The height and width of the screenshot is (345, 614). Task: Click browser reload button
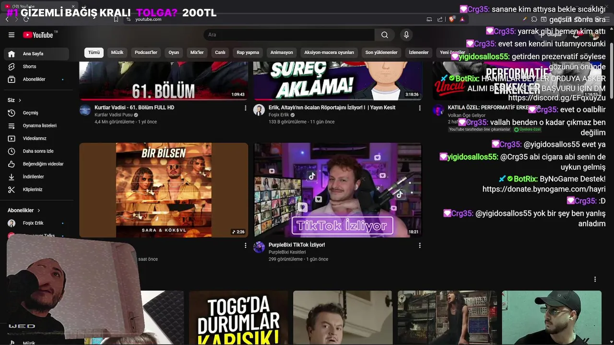(26, 19)
